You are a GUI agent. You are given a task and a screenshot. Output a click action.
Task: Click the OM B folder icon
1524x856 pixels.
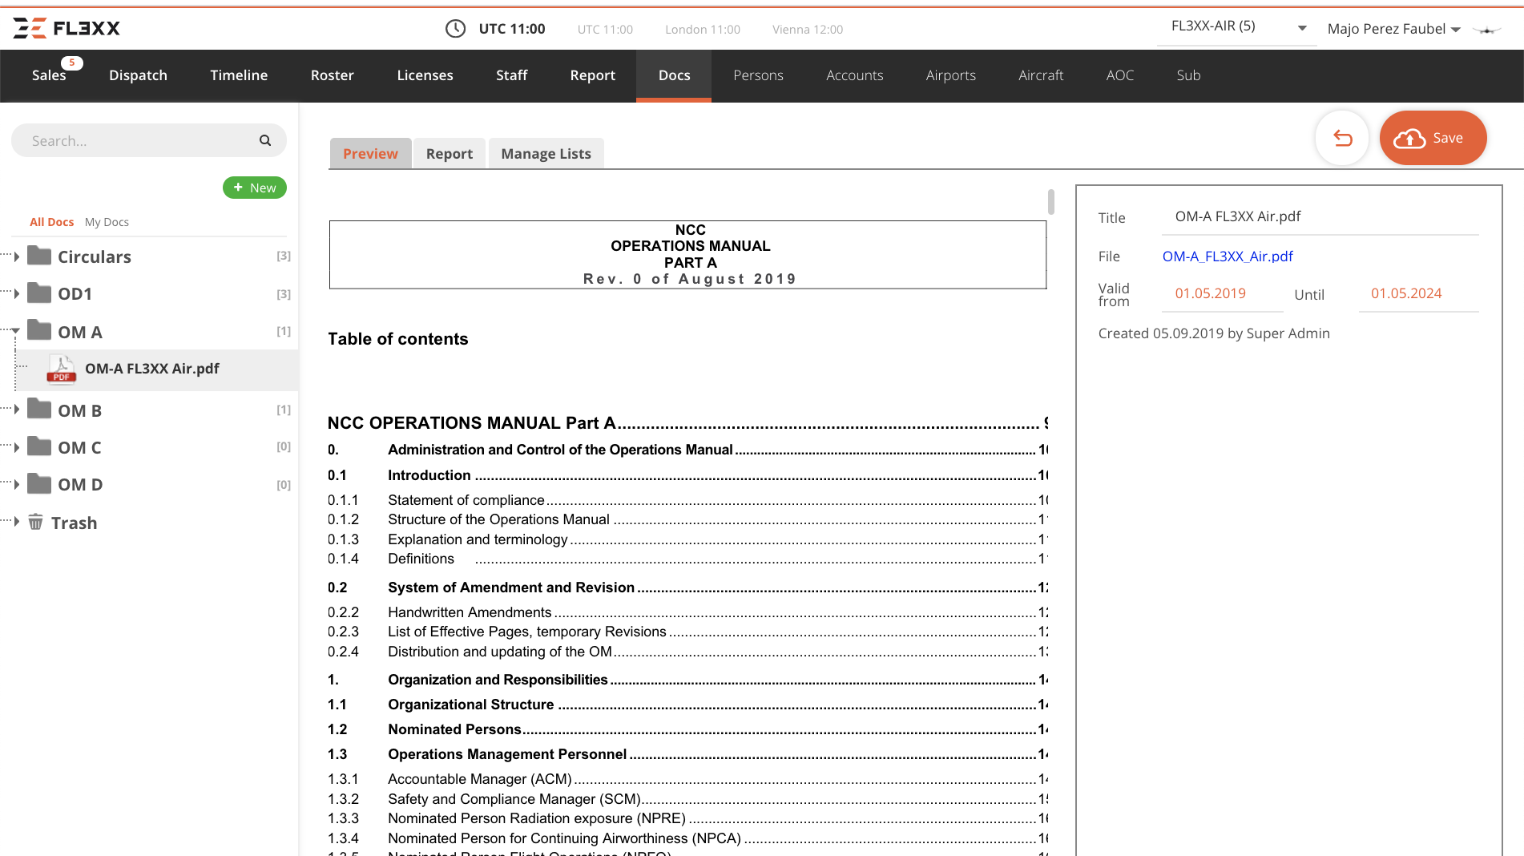[39, 409]
